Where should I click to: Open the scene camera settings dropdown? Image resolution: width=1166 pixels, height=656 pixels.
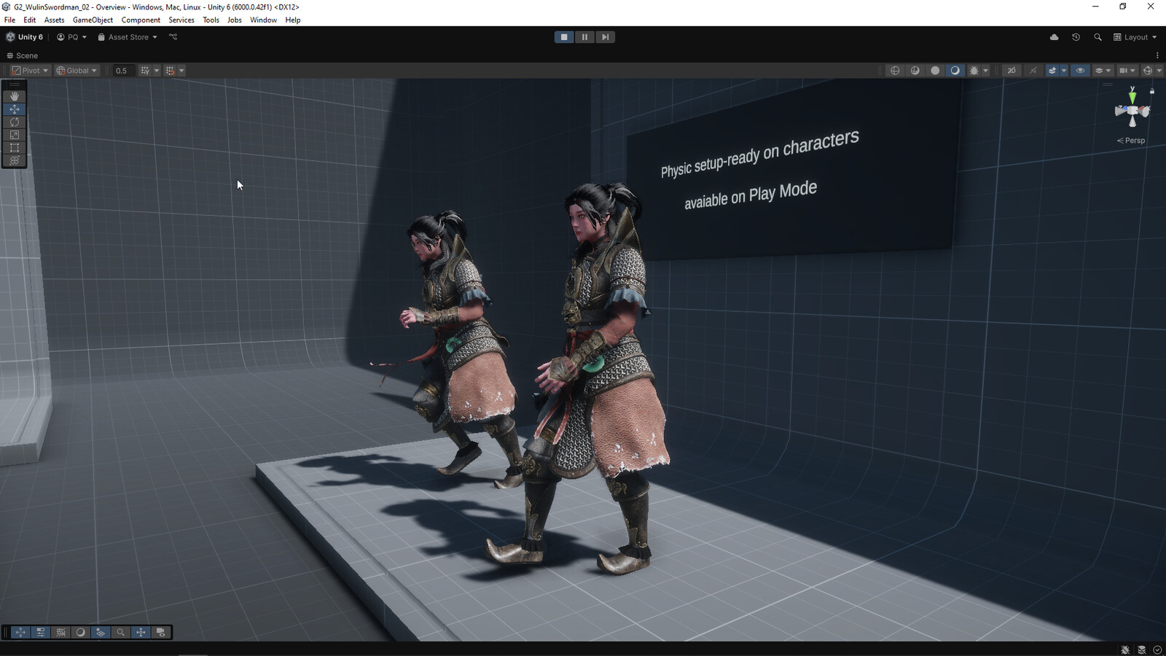pos(1127,71)
